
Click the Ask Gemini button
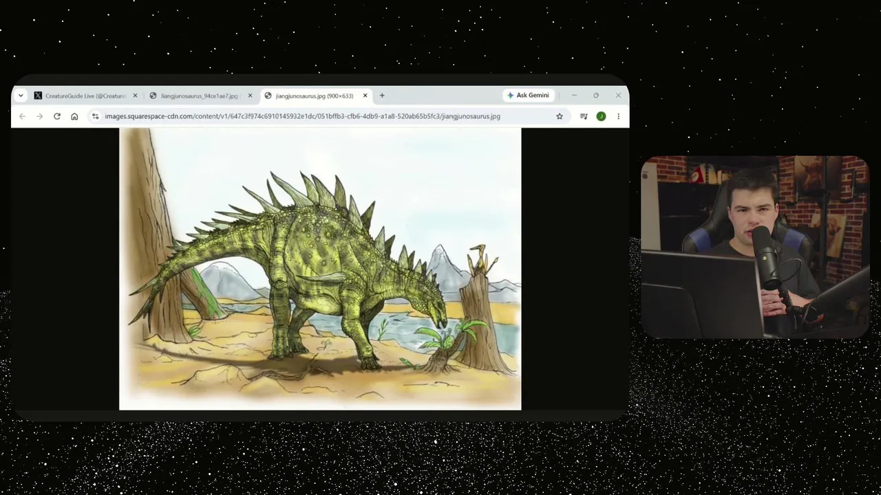[528, 96]
